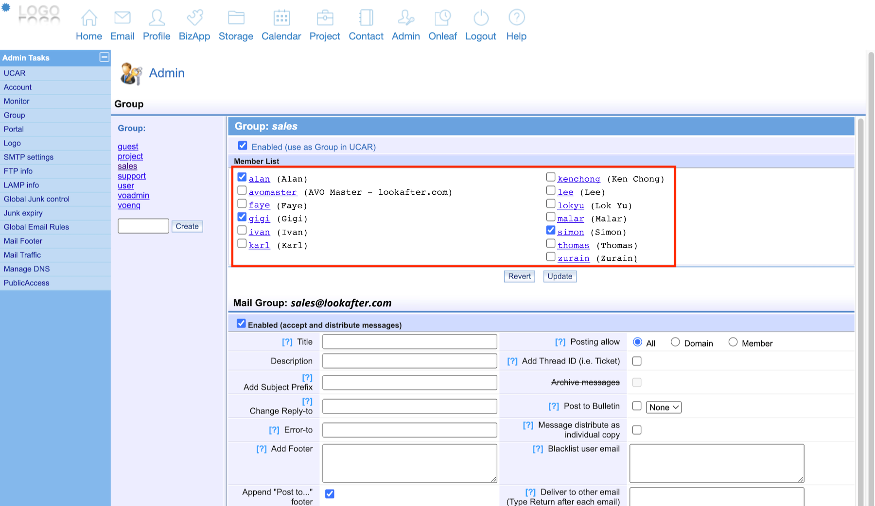Open the Post to Bulletin None dropdown
The image size is (875, 506).
click(664, 407)
